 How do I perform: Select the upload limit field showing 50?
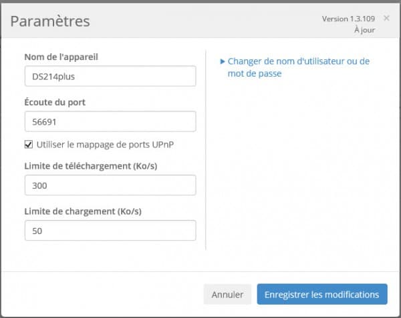click(110, 230)
